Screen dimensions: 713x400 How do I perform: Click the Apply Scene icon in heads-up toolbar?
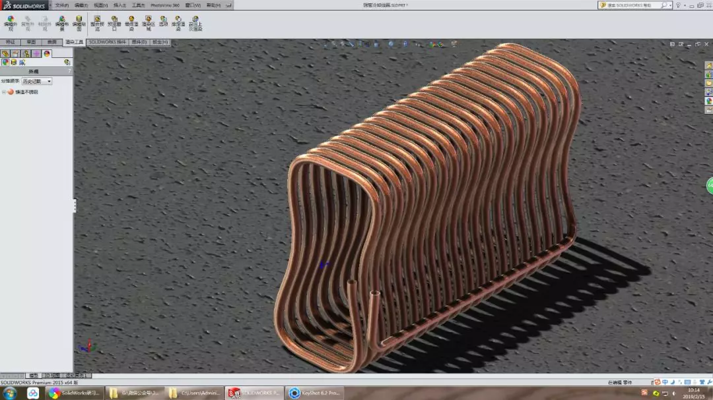pyautogui.click(x=440, y=44)
